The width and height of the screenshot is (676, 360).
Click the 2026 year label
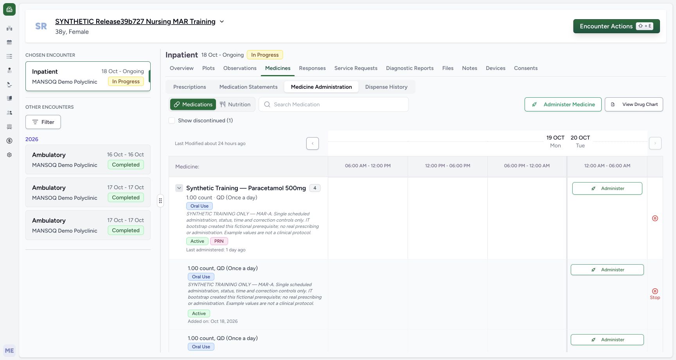[x=32, y=139]
